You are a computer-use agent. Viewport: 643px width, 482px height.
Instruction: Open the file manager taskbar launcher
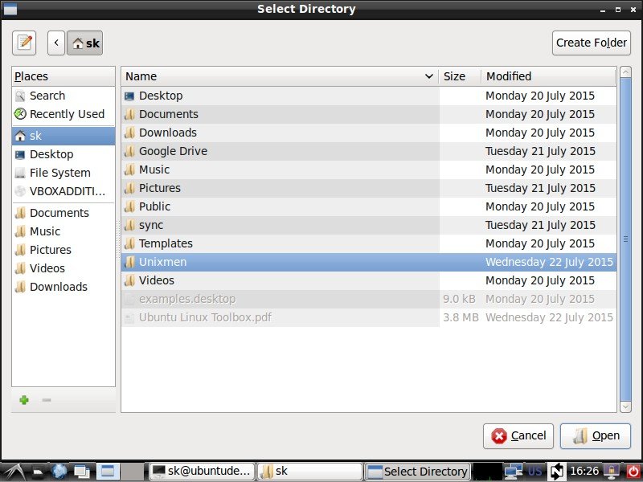point(38,472)
